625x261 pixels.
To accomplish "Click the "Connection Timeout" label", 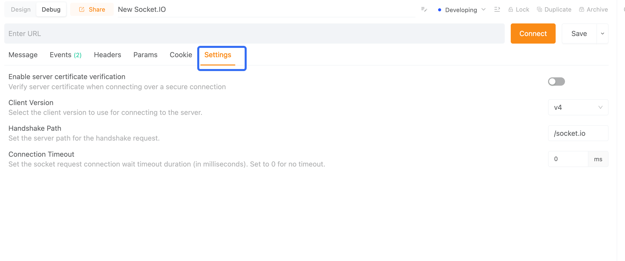I will [x=41, y=154].
